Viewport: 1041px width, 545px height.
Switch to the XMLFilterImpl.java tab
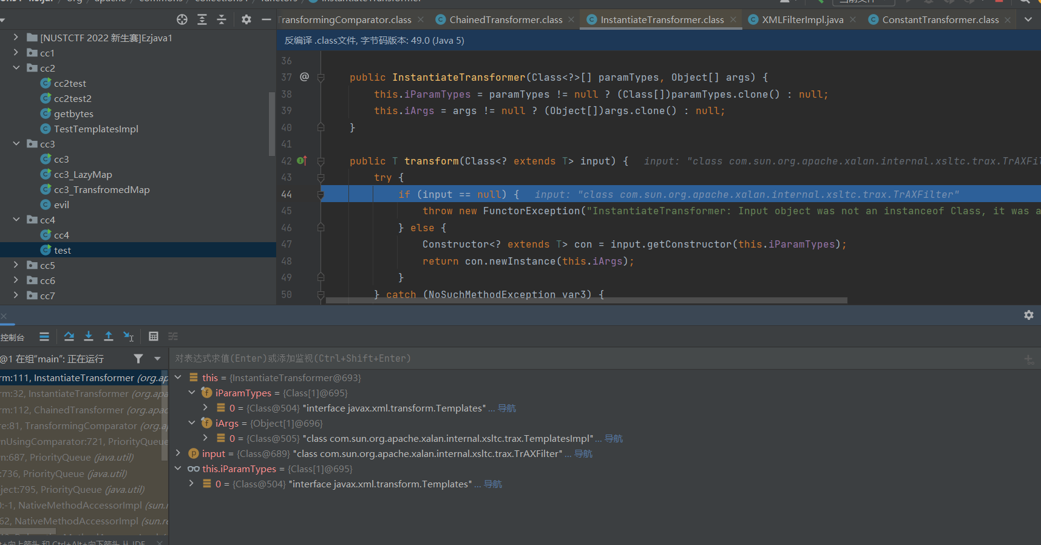[x=802, y=20]
